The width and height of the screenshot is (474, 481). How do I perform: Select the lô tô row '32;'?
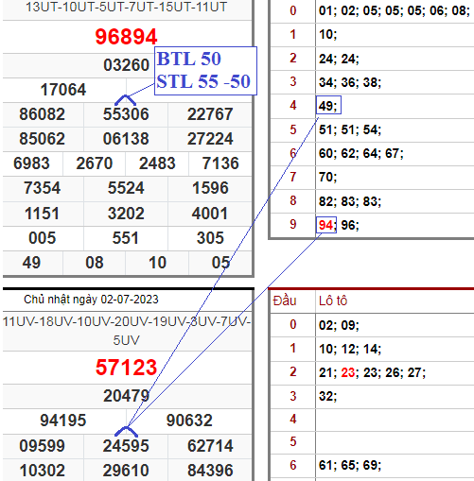[x=327, y=396]
